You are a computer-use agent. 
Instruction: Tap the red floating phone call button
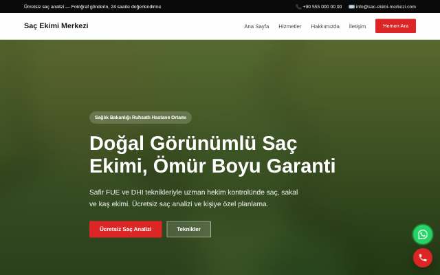423,258
